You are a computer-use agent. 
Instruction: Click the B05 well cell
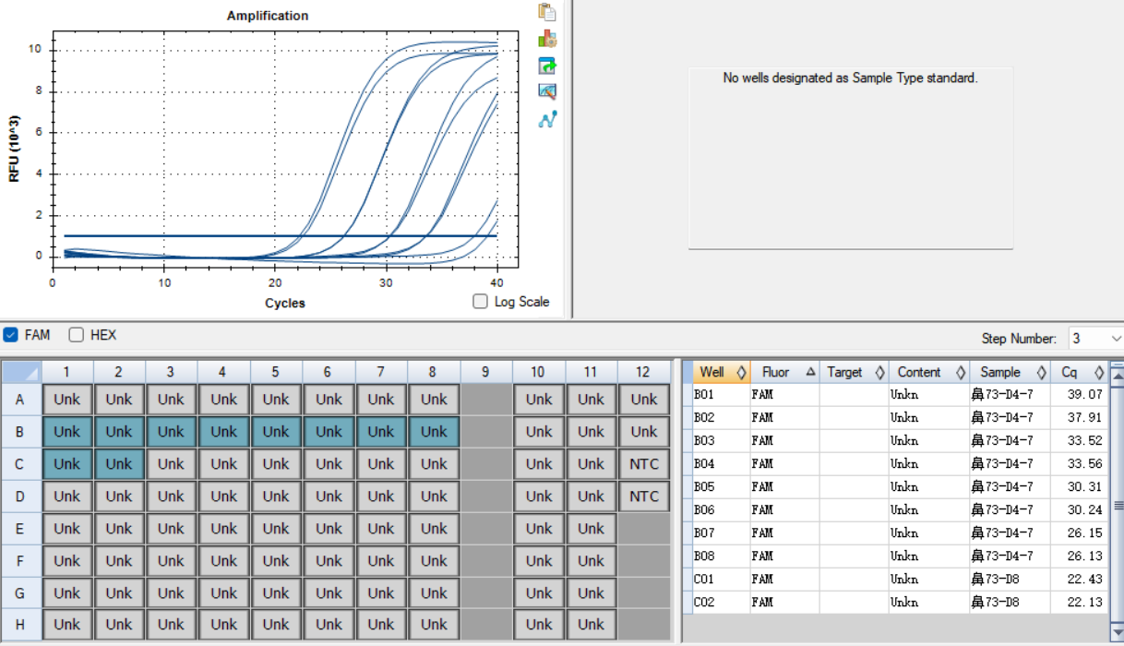click(722, 486)
